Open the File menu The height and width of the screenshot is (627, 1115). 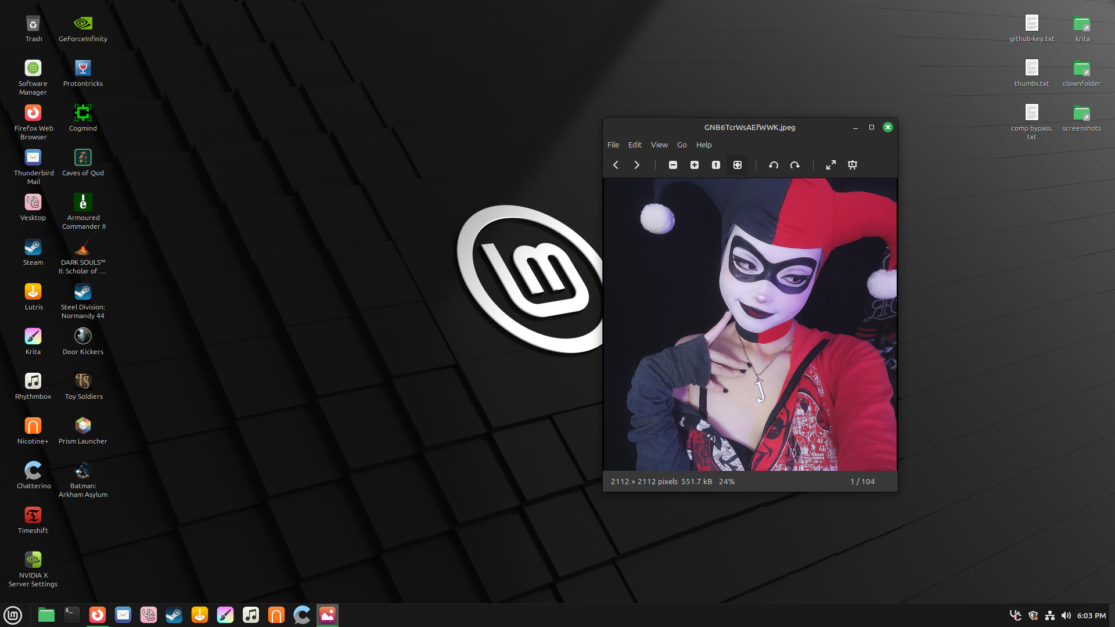(x=613, y=145)
